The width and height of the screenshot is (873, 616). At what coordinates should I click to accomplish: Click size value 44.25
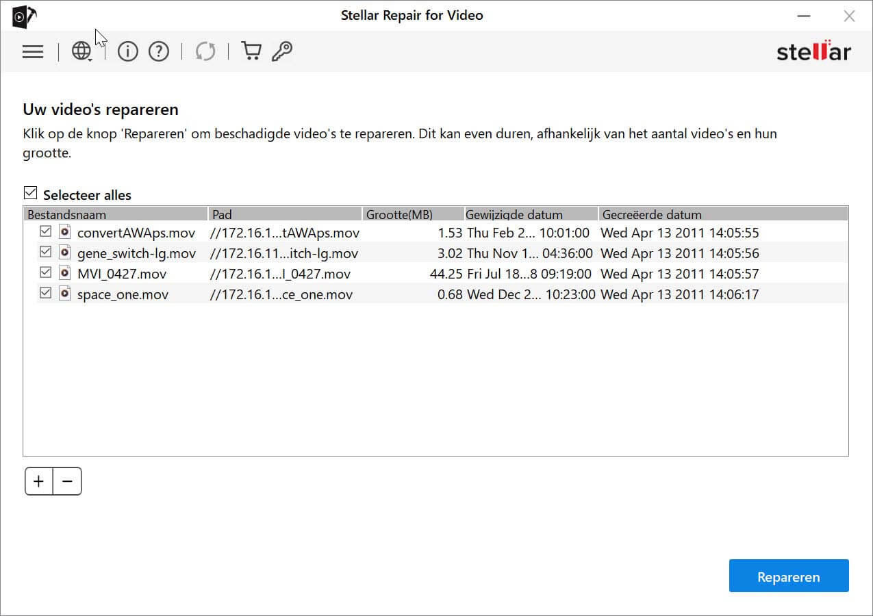point(447,274)
